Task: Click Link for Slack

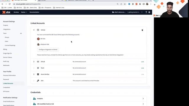Action: (x=142, y=68)
